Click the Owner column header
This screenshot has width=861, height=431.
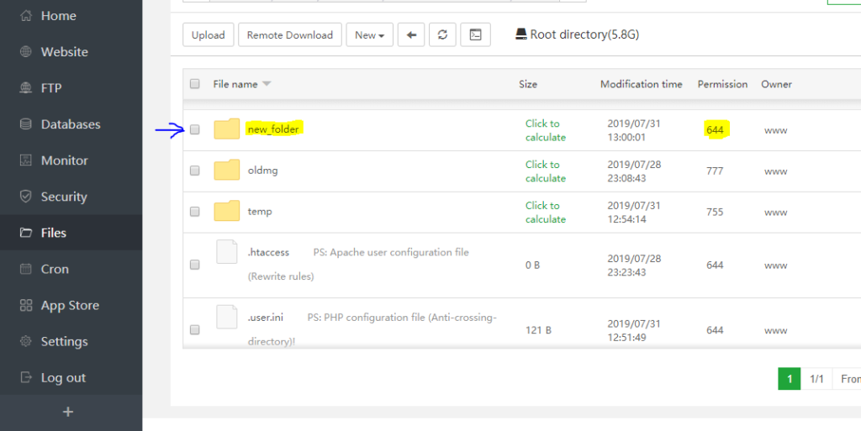pyautogui.click(x=776, y=84)
